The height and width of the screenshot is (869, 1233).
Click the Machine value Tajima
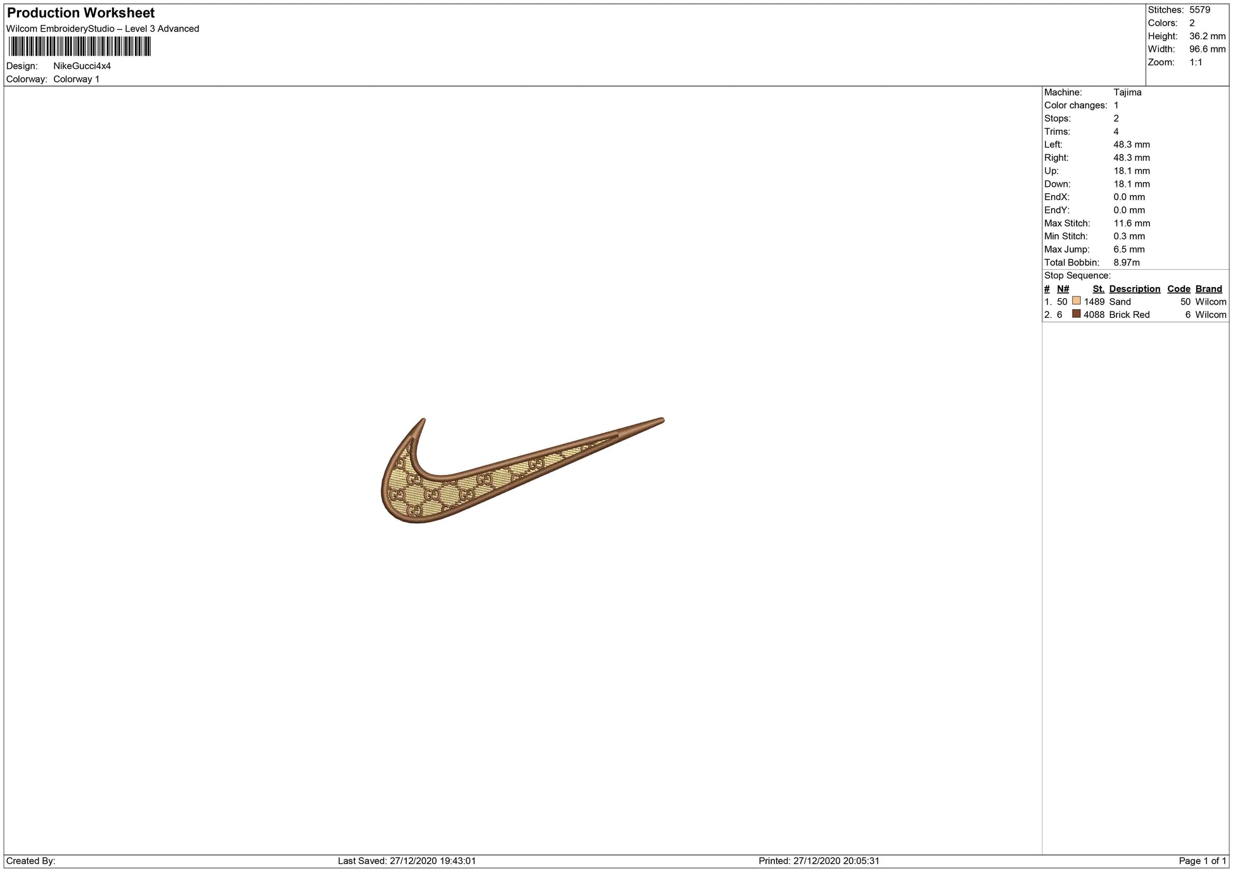[1127, 92]
